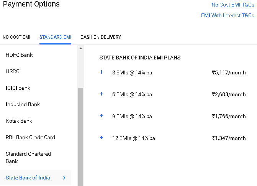Image resolution: width=257 pixels, height=186 pixels.
Task: Open EMI With Interest T&Cs link
Action: 228,16
